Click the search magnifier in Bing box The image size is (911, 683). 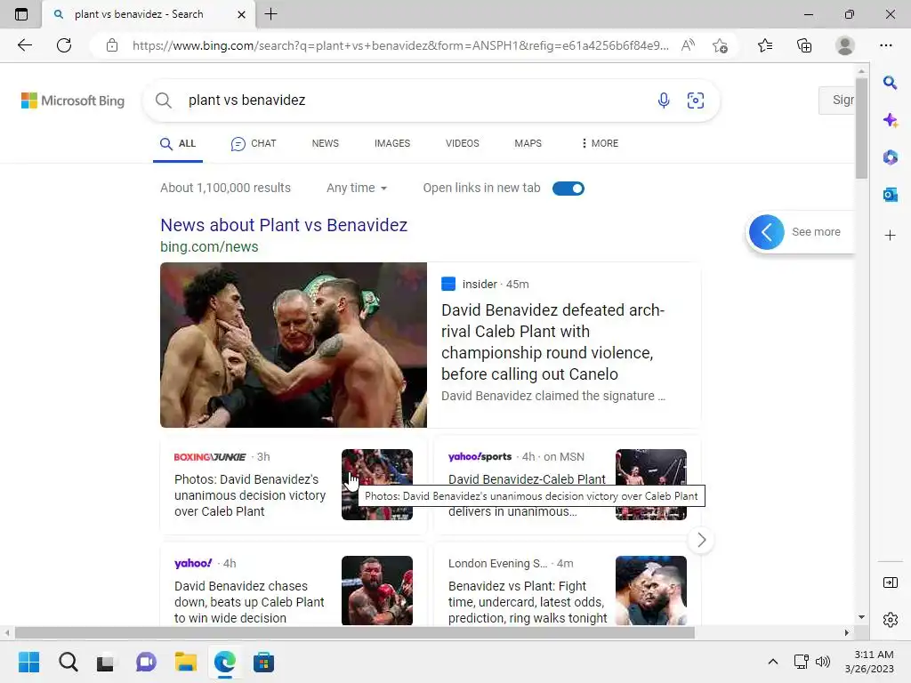click(x=164, y=100)
